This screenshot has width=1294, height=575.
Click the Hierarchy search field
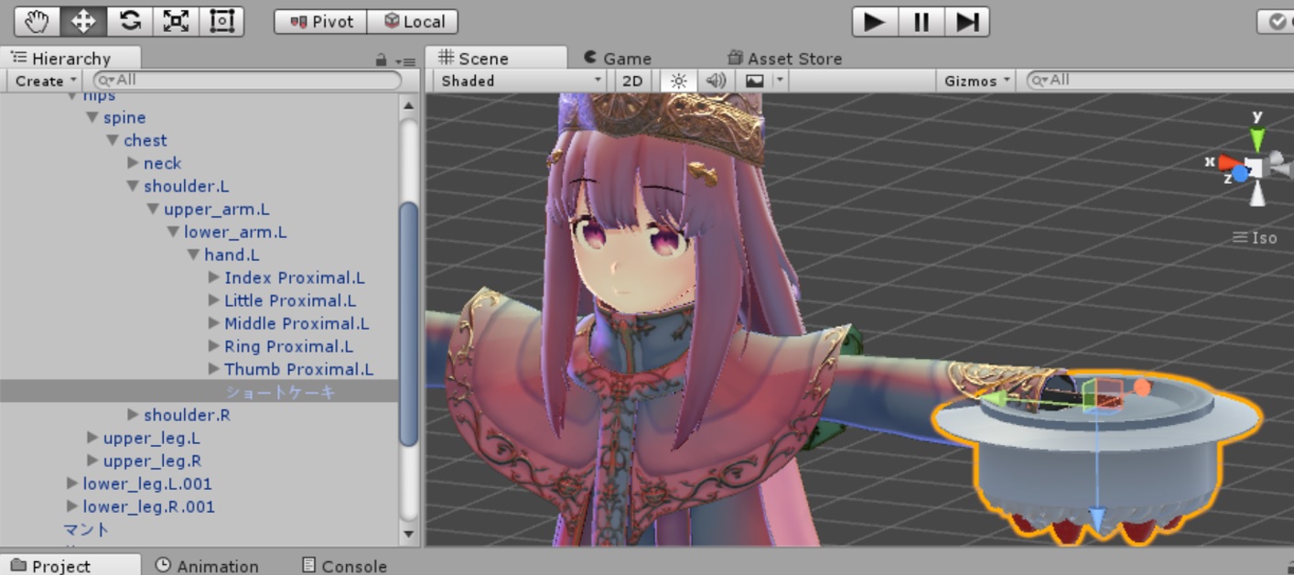point(247,81)
